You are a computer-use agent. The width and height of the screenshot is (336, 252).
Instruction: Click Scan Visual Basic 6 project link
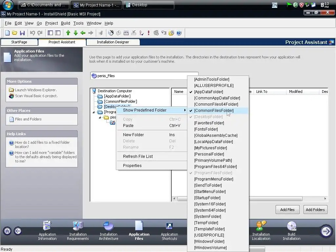36,96
